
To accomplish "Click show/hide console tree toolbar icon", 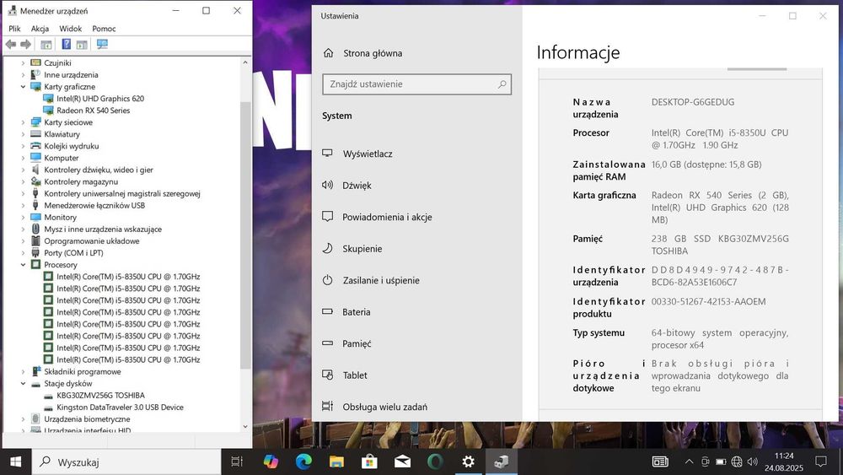I will [x=46, y=44].
